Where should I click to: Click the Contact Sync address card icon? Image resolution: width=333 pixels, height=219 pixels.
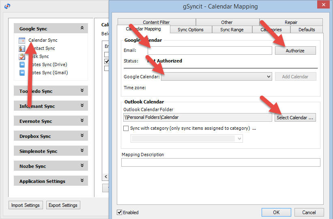[x=21, y=49]
